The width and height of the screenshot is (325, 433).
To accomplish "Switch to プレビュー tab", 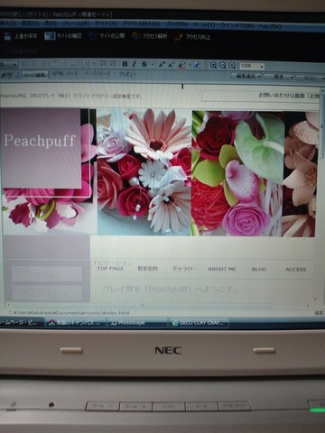I will point(127,74).
